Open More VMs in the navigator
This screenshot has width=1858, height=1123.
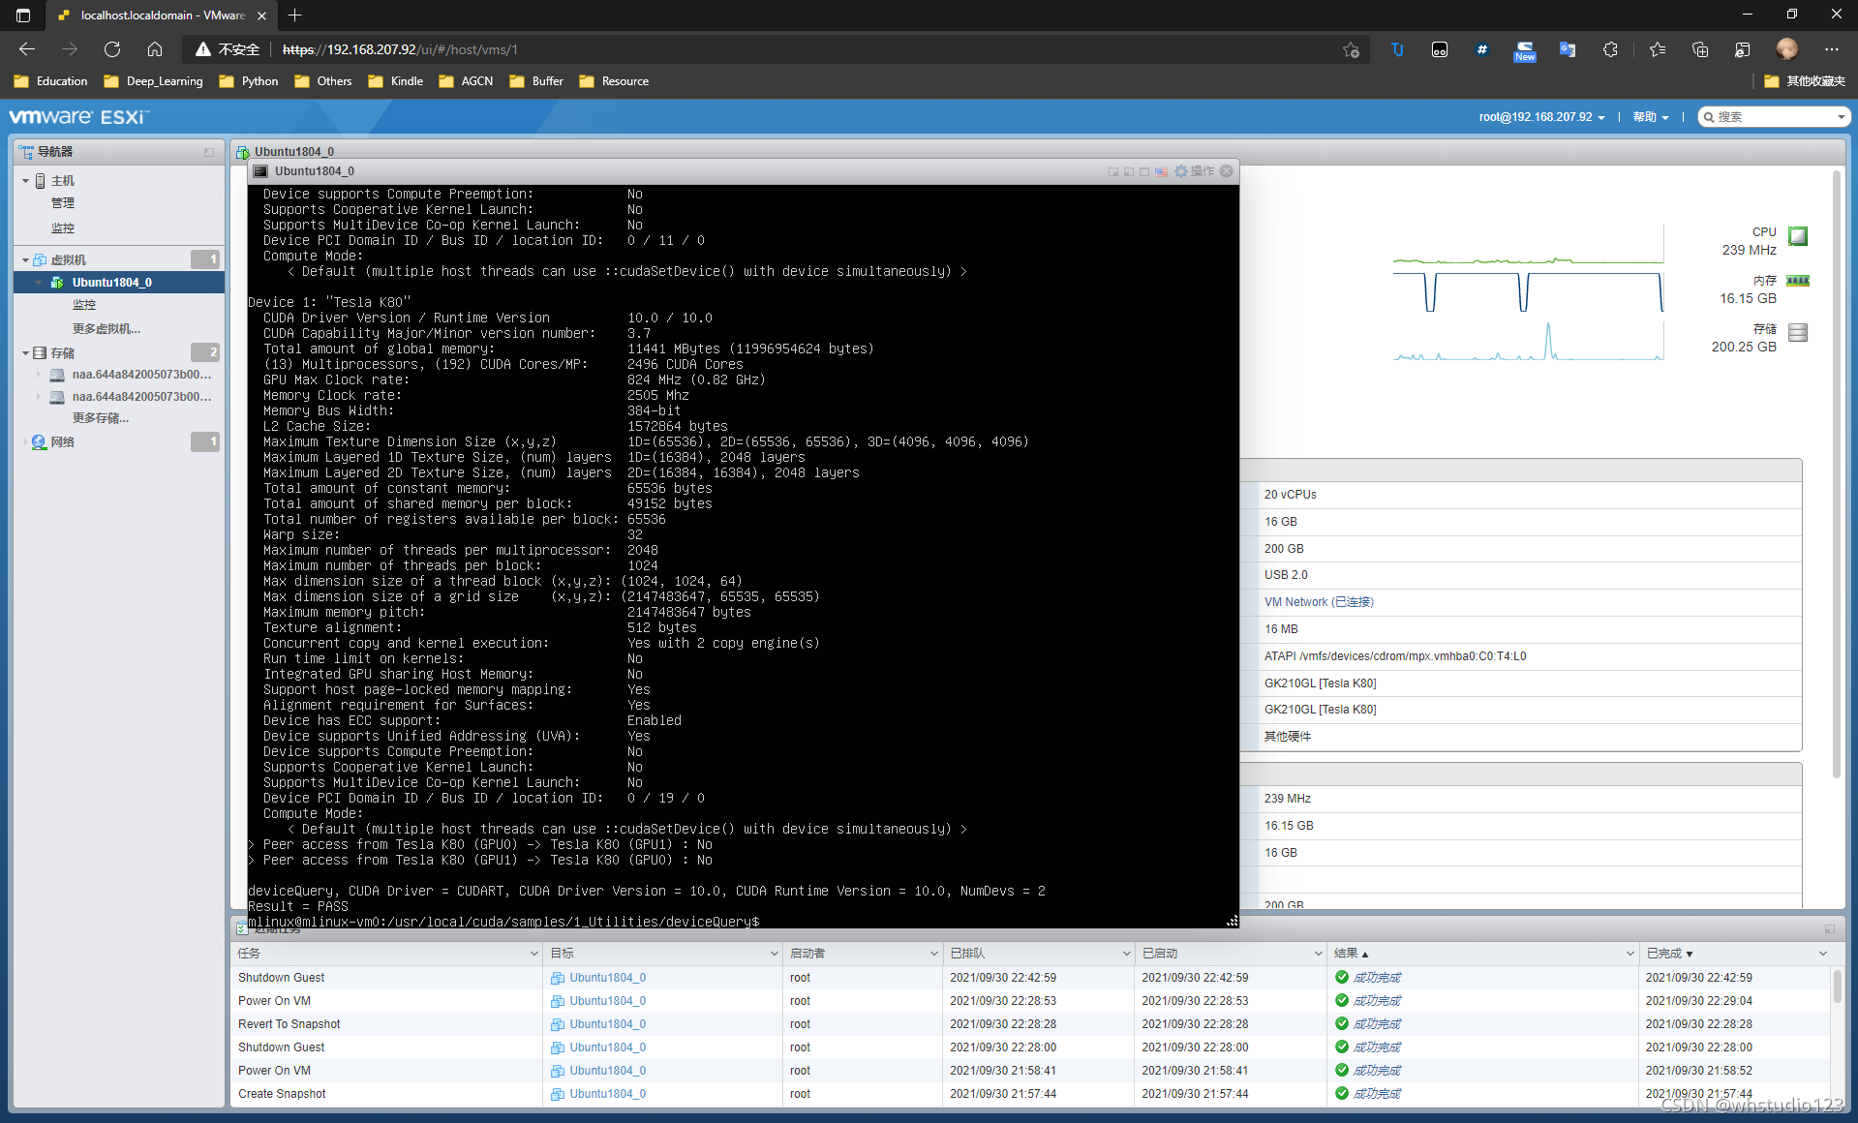pyautogui.click(x=107, y=329)
